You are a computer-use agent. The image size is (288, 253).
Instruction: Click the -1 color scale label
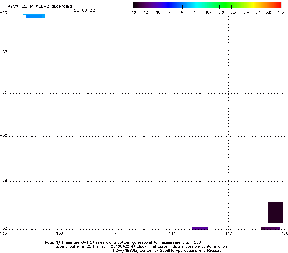pyautogui.click(x=193, y=12)
